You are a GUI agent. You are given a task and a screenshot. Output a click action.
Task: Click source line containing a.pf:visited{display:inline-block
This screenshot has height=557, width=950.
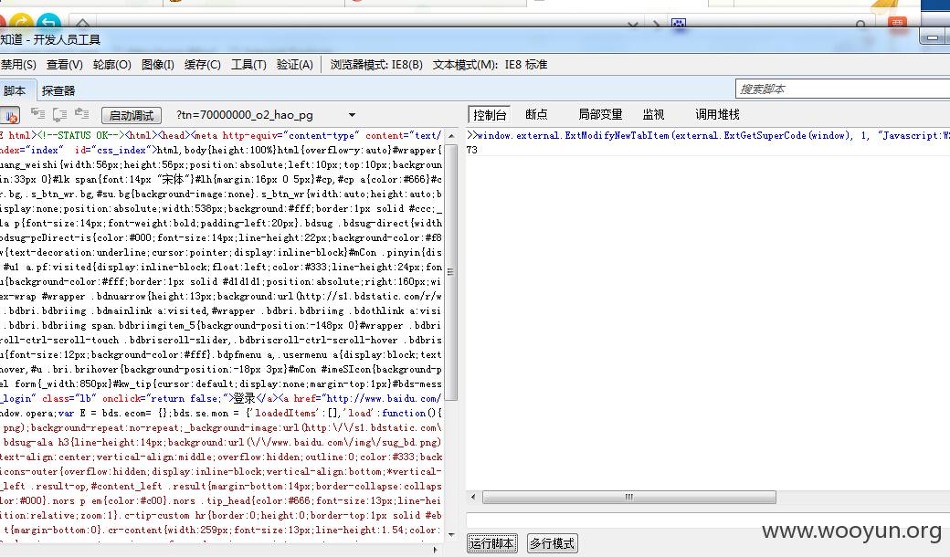(x=221, y=267)
